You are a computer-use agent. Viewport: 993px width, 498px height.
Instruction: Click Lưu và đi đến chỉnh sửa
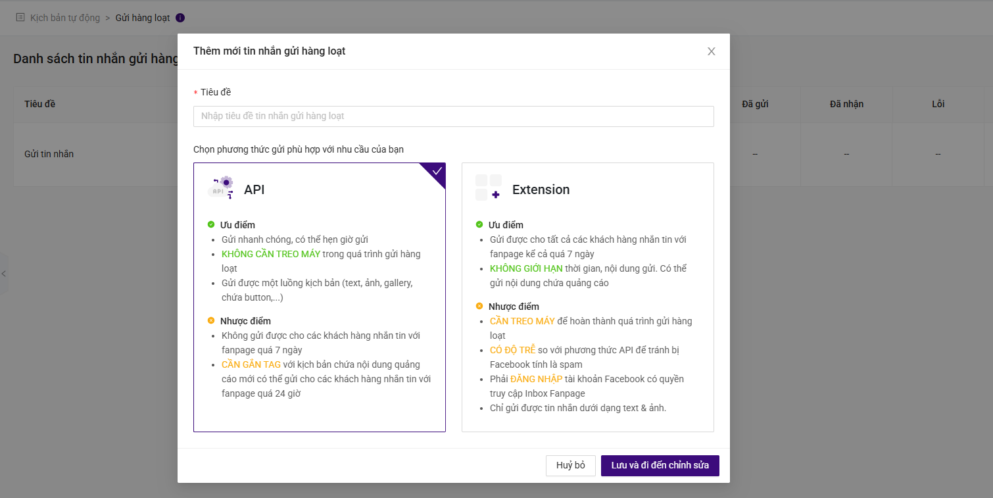(660, 466)
